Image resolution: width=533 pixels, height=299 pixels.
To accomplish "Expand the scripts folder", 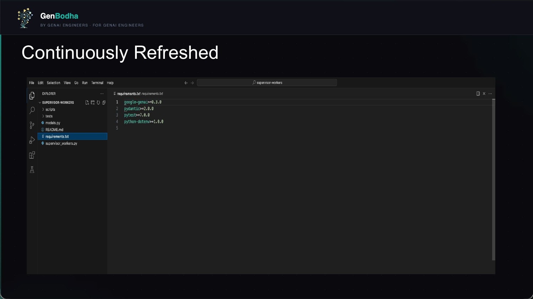I will [x=50, y=109].
